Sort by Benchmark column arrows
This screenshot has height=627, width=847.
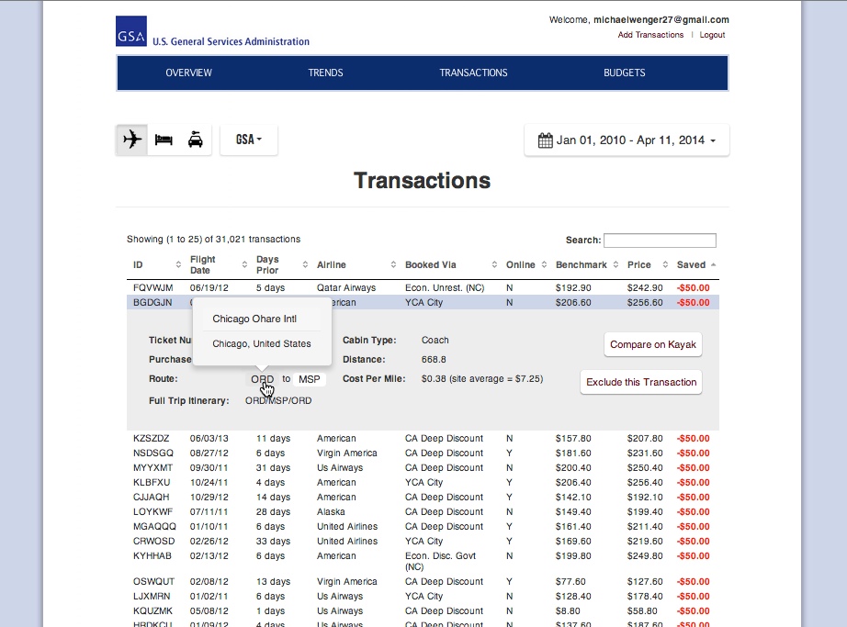[x=615, y=264]
